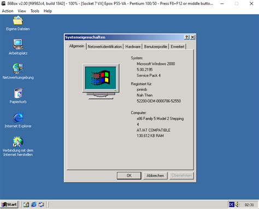Click the organization text Nah Then
The height and width of the screenshot is (209, 259).
[145, 95]
